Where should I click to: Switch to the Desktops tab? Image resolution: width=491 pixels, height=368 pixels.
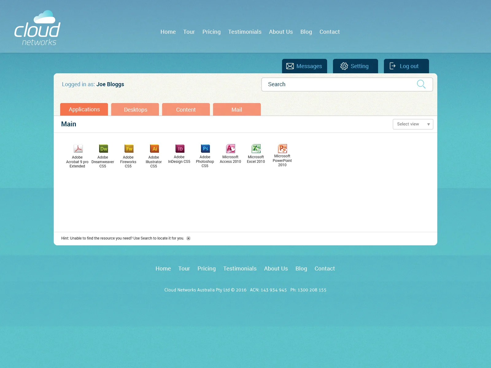135,109
